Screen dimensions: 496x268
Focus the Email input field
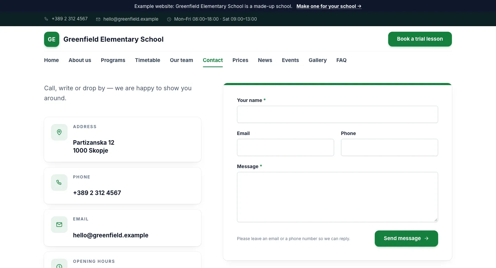click(286, 147)
